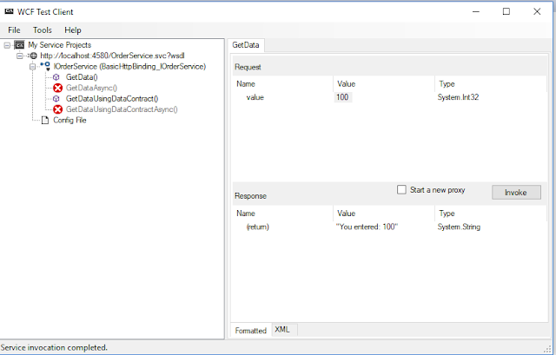Switch to the Formatted view tab
Screen dimensions: 556x355
pyautogui.click(x=251, y=331)
